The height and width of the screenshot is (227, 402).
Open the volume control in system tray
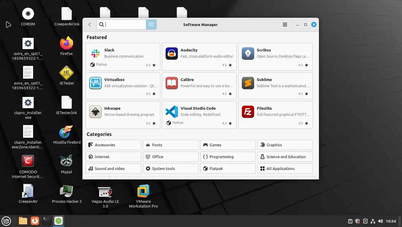coord(380,221)
